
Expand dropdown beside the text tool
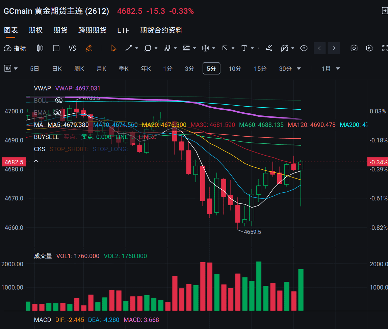[x=252, y=48]
